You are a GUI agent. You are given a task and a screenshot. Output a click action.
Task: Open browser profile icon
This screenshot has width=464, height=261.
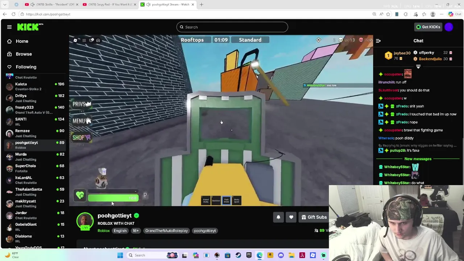(432, 14)
